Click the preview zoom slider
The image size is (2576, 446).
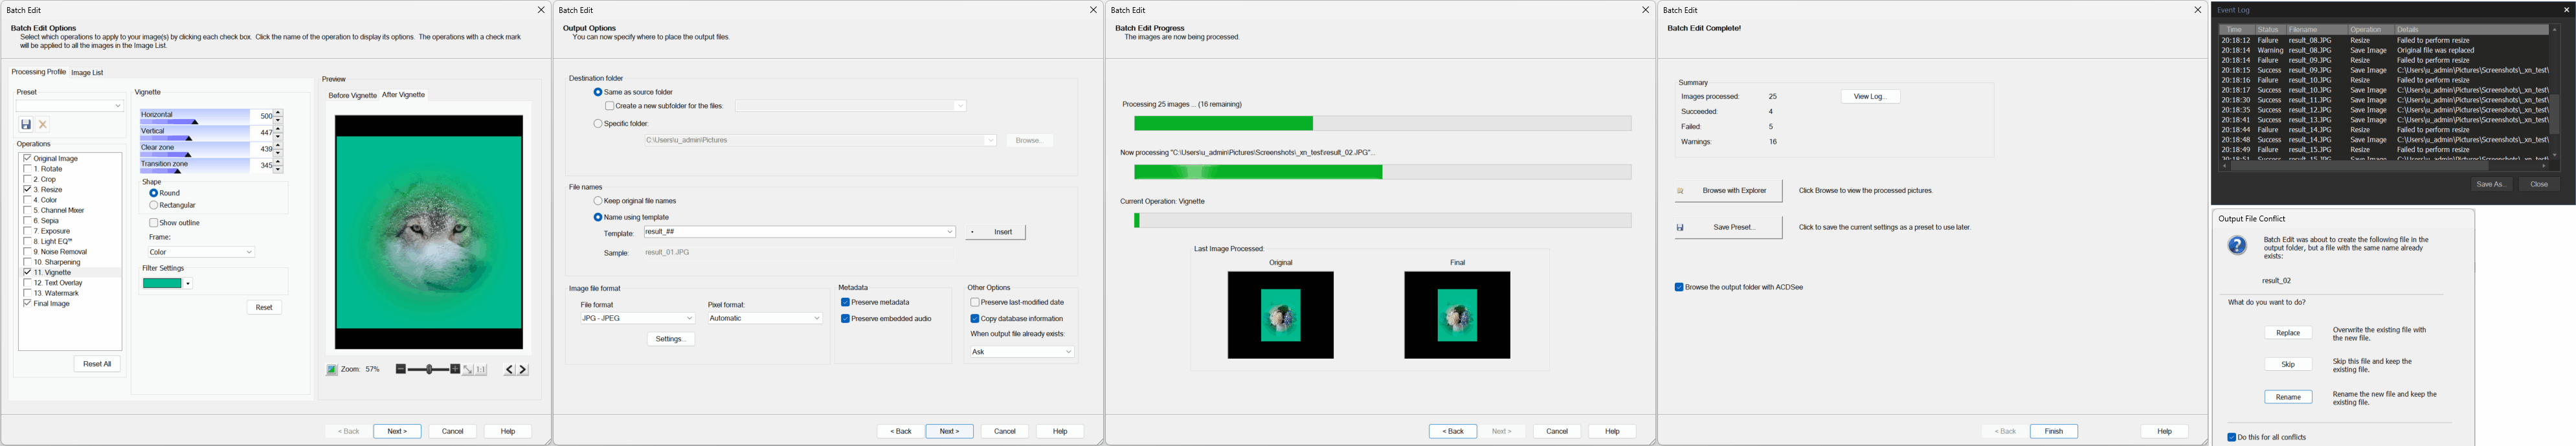point(428,369)
